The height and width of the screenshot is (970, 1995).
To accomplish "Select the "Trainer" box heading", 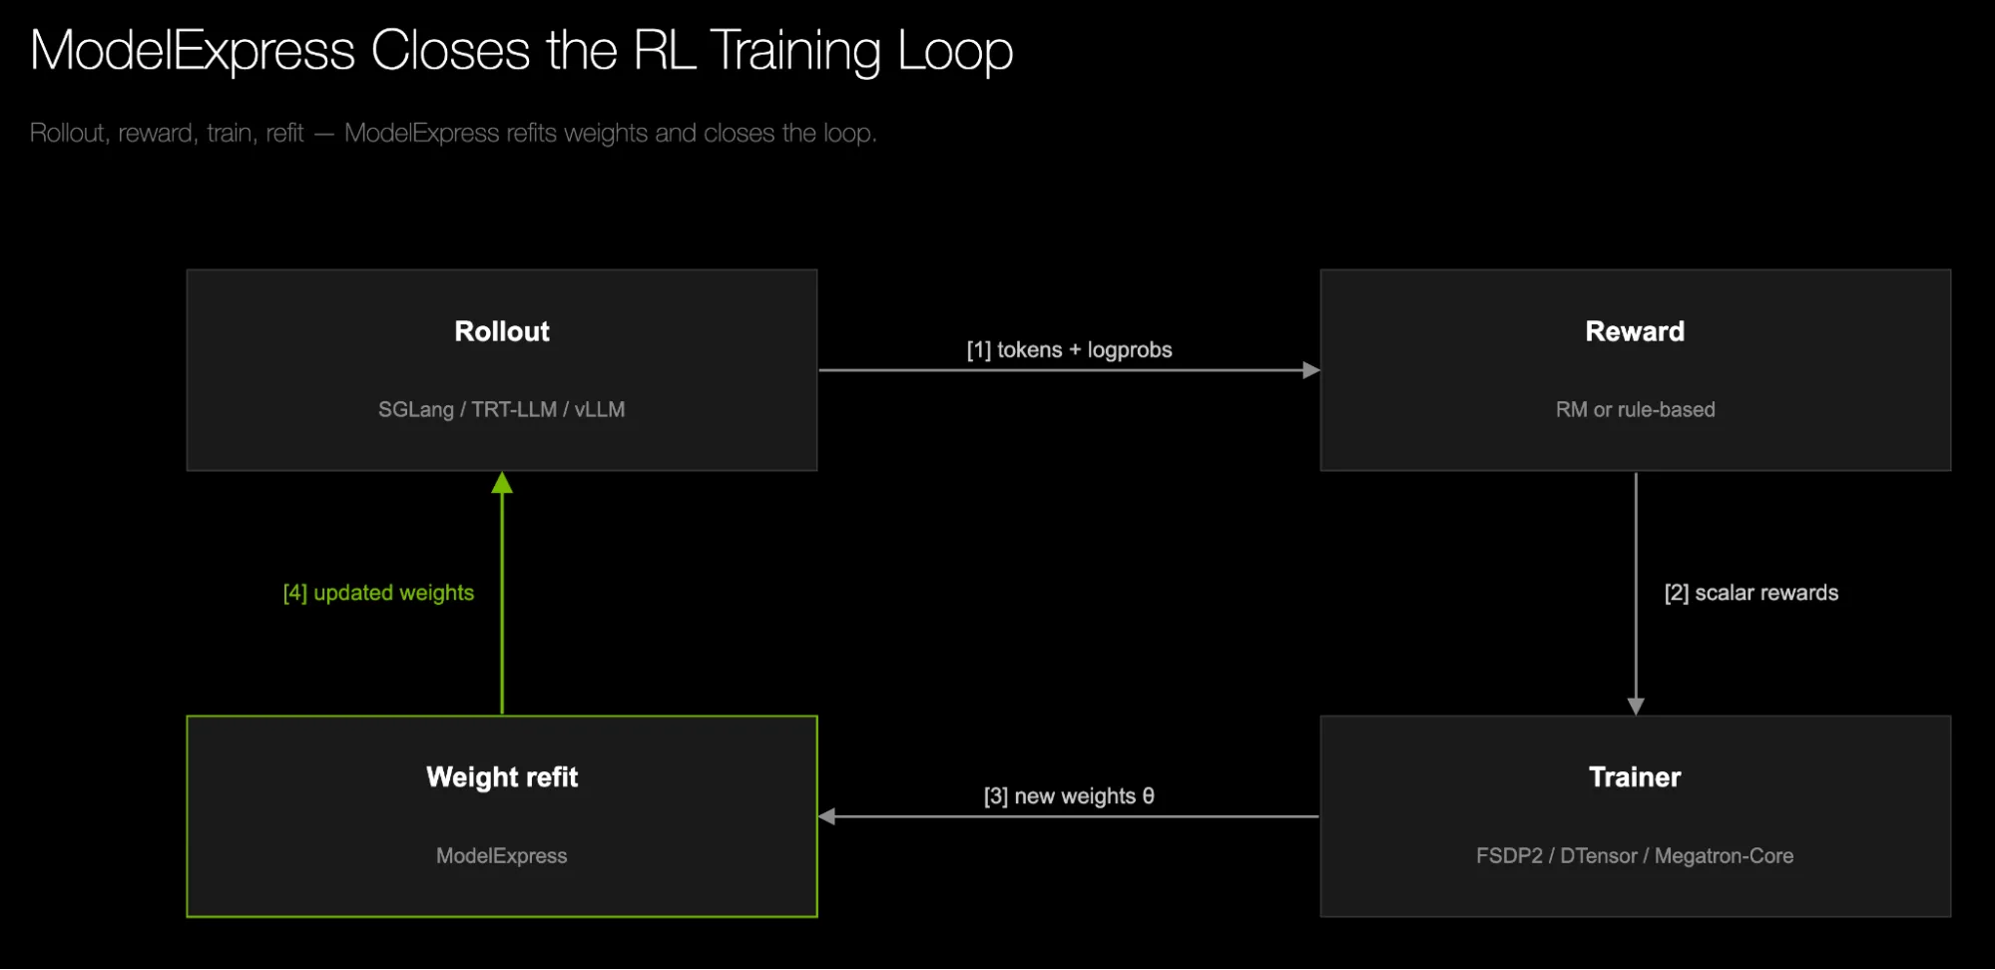I will coord(1635,777).
